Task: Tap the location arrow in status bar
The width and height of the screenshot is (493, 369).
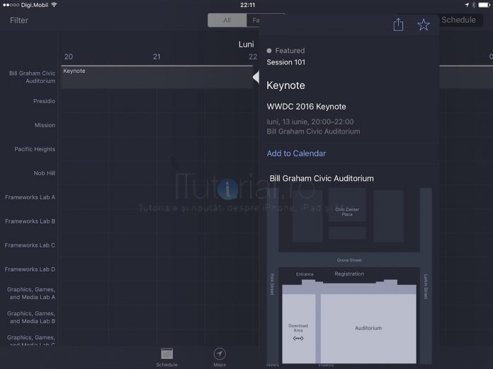Action: pyautogui.click(x=467, y=5)
